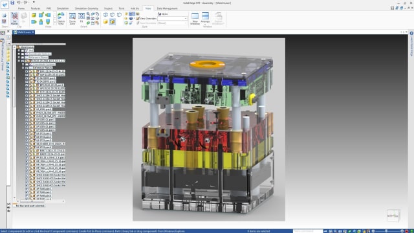Image resolution: width=414 pixels, height=233 pixels.
Task: Click the zoom out minus button
Action: coord(373,231)
